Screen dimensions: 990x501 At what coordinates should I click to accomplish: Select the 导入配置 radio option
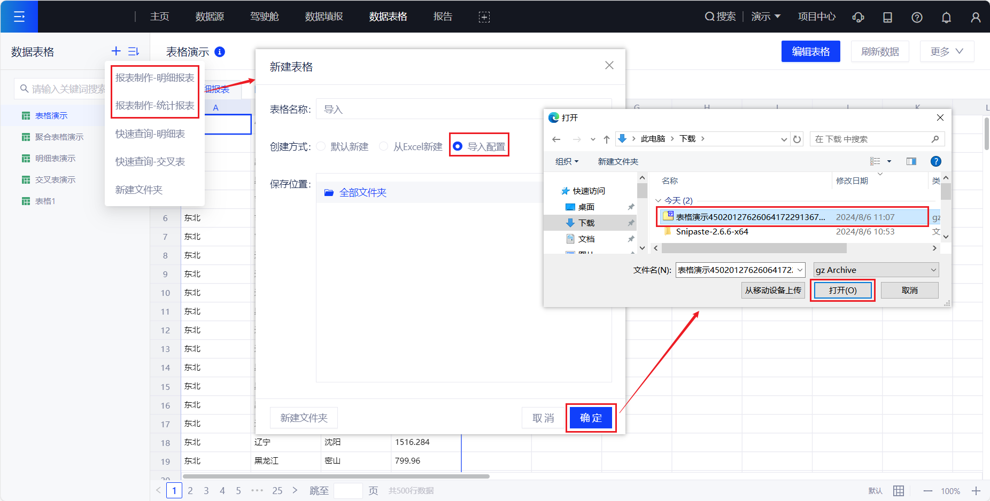(458, 146)
